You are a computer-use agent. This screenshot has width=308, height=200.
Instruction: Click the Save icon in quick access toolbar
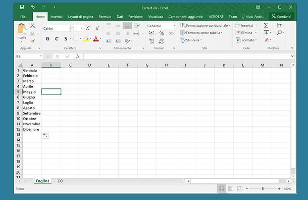point(22,7)
